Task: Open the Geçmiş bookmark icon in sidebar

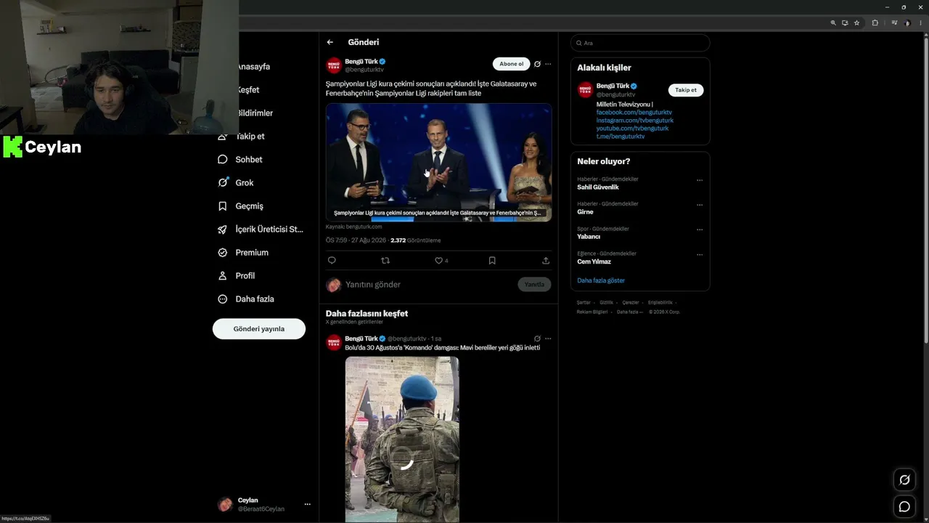Action: click(223, 206)
